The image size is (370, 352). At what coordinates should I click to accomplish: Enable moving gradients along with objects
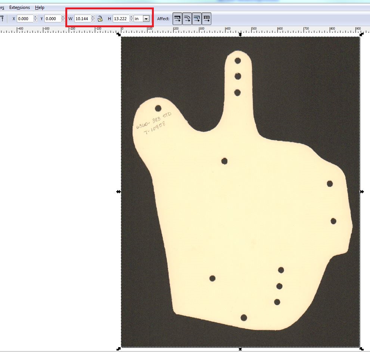click(197, 19)
